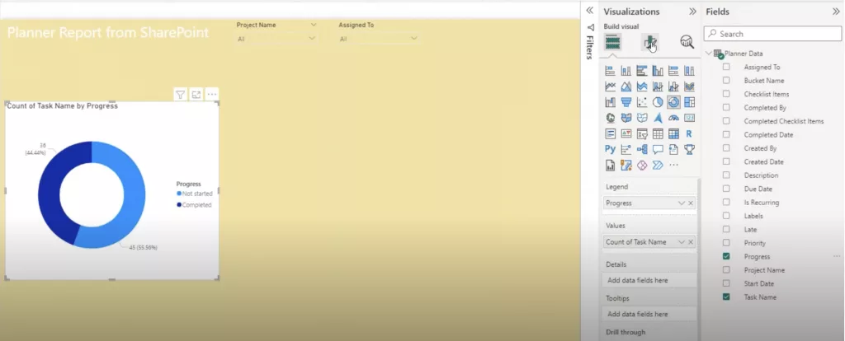Select the R script visual
The image size is (845, 341).
(689, 133)
